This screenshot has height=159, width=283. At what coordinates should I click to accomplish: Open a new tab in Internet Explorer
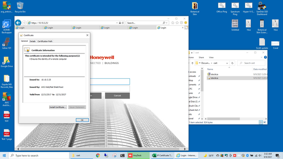coord(187,27)
